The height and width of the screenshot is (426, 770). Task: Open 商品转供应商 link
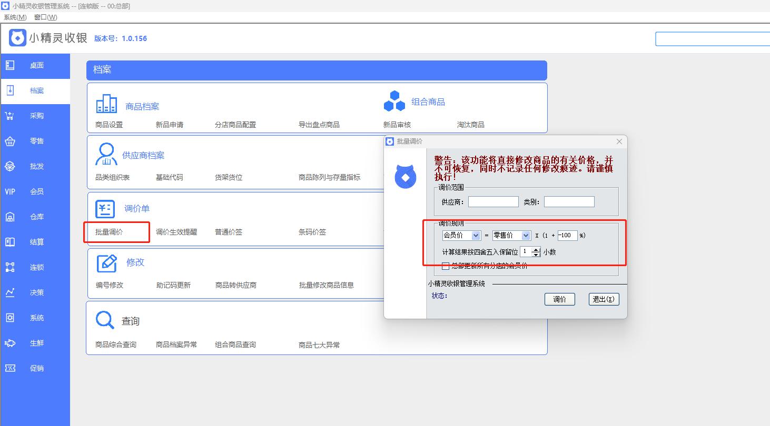click(236, 285)
